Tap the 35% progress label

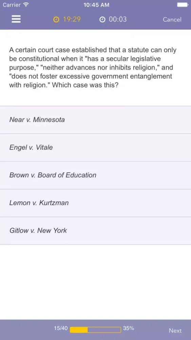129,328
